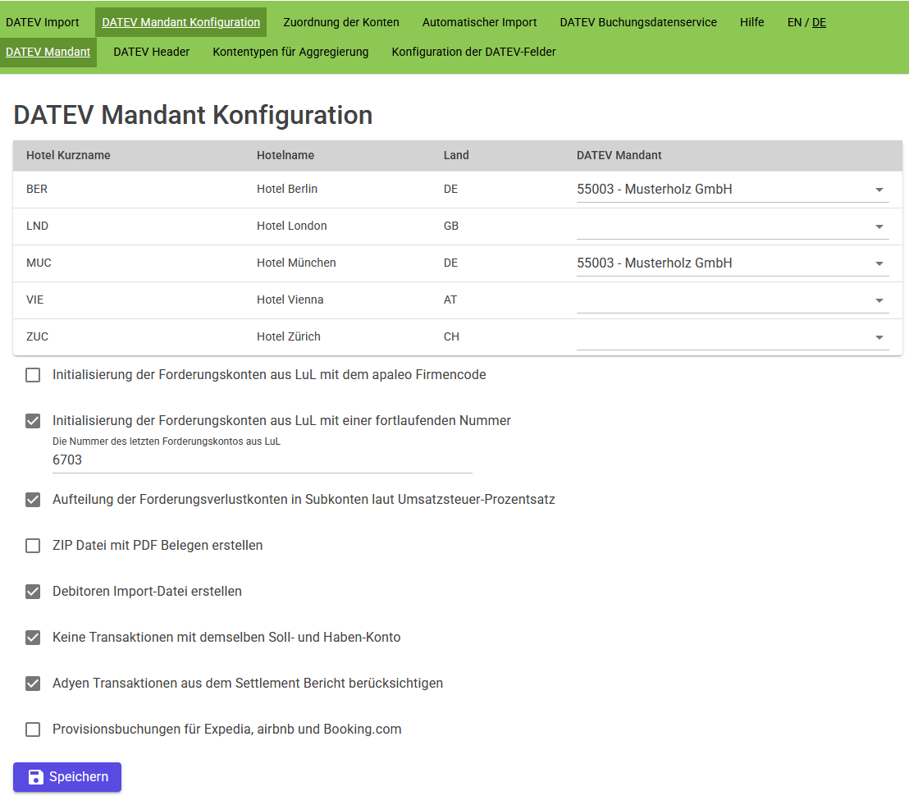This screenshot has height=796, width=909.
Task: Click the floppy disk icon on Speichern button
Action: point(36,777)
